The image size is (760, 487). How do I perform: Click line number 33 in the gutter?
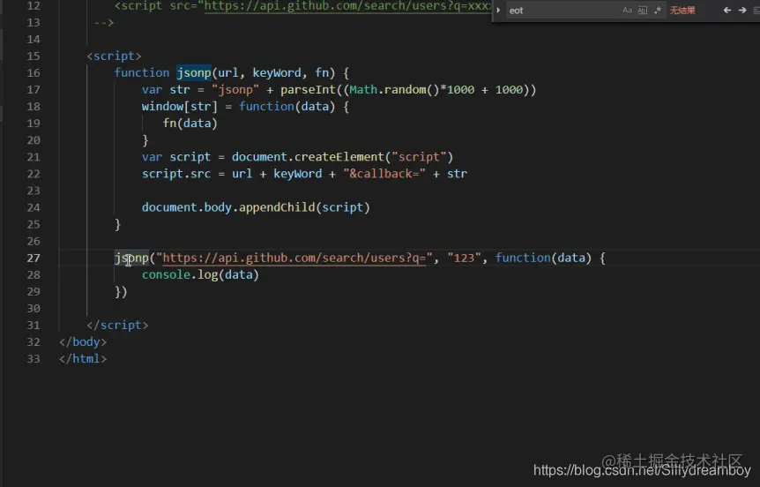34,359
